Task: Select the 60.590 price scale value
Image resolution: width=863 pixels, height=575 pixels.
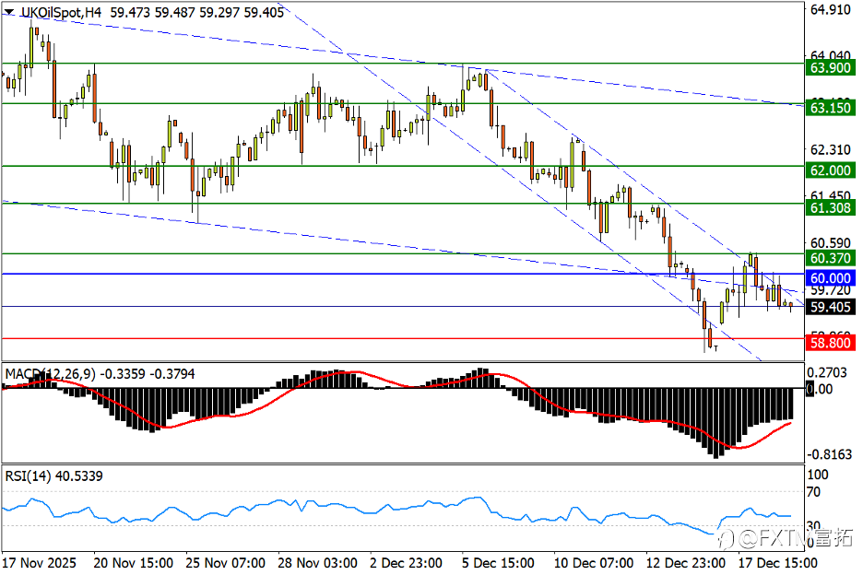Action: (x=831, y=242)
